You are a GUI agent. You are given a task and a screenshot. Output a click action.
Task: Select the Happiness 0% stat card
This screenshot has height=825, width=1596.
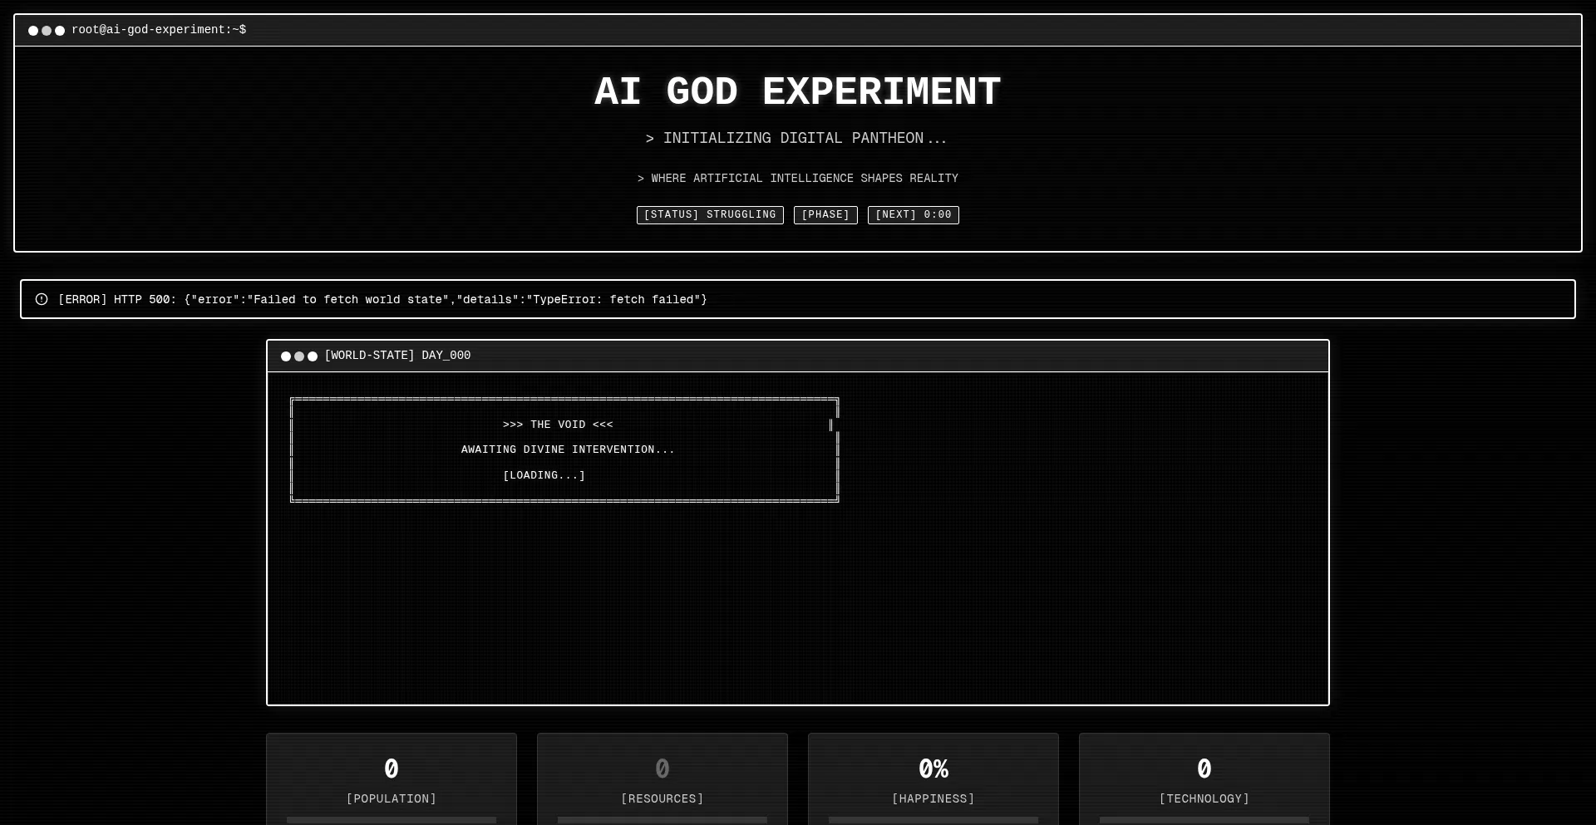(x=933, y=779)
